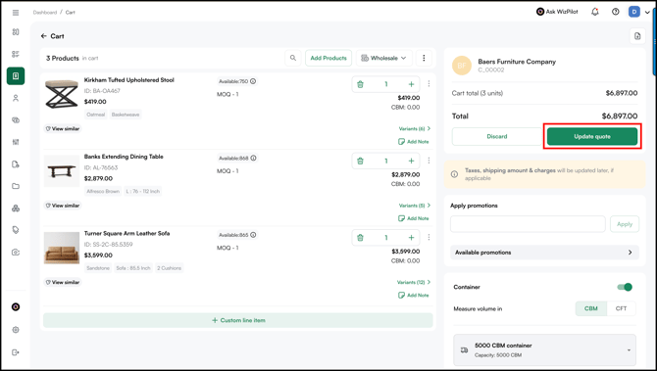Screen dimensions: 657x371
Task: Click the Discard button
Action: [x=497, y=136]
